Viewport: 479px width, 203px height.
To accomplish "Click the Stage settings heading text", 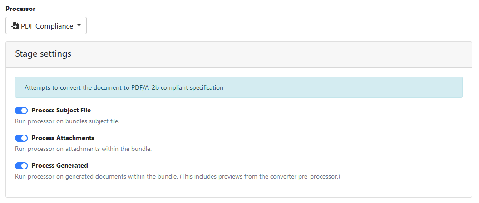I will click(x=43, y=54).
